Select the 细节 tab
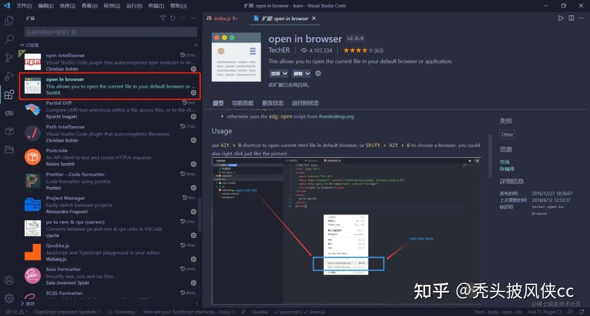The image size is (590, 316). [218, 103]
